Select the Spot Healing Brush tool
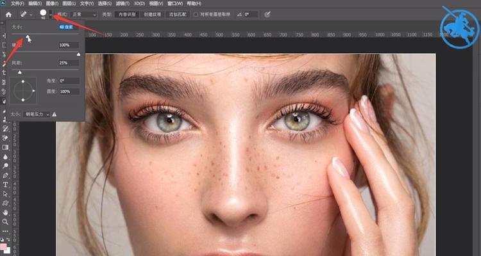This screenshot has height=256, width=481. coord(4,100)
